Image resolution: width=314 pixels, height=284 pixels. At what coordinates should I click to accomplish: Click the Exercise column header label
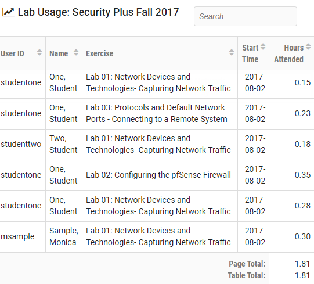pyautogui.click(x=99, y=53)
